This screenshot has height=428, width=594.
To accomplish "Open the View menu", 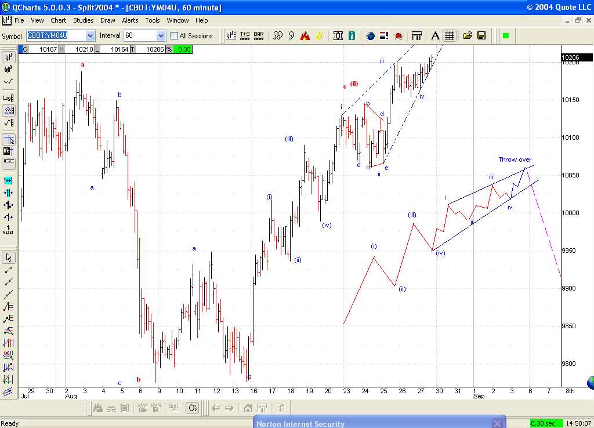I will (x=37, y=20).
